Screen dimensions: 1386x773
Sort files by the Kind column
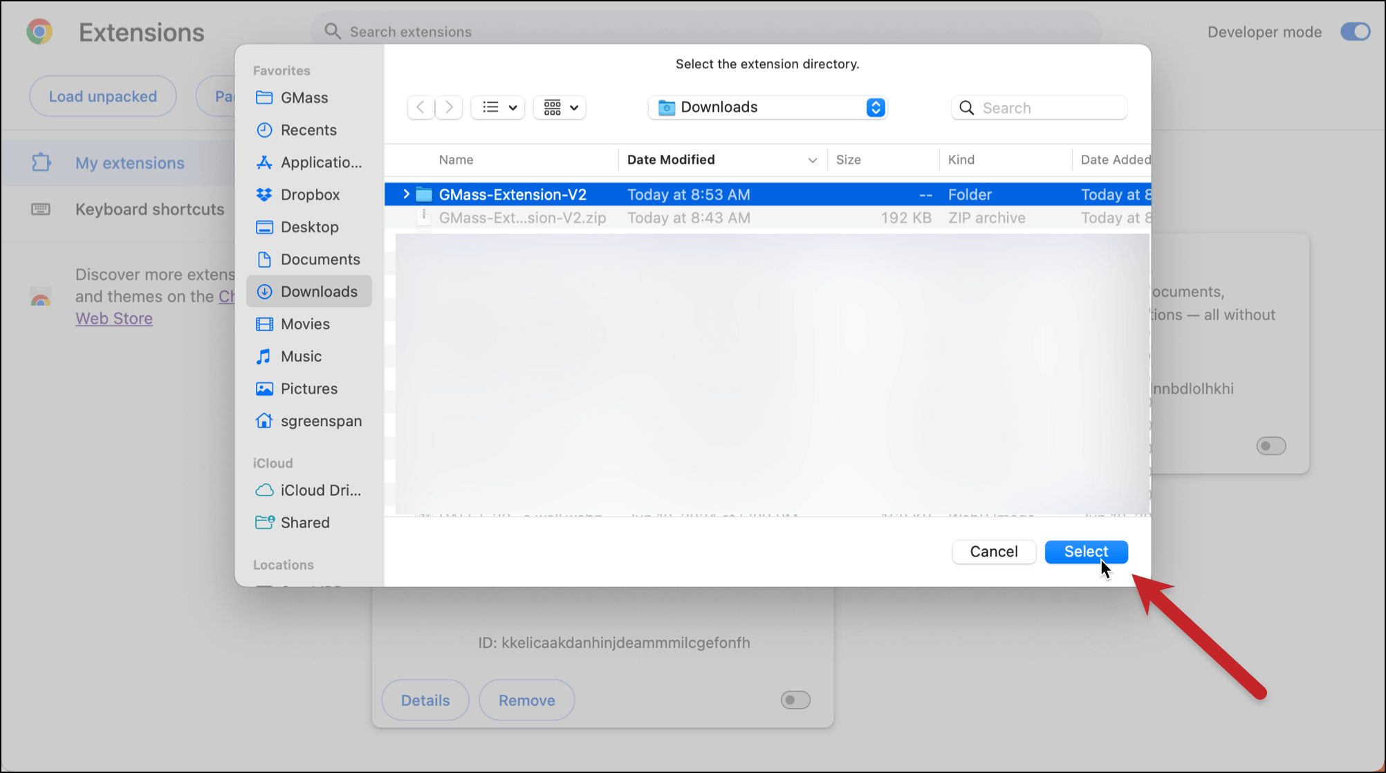[x=961, y=160]
